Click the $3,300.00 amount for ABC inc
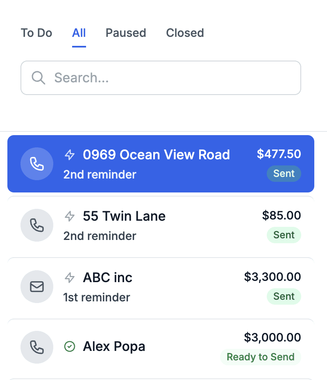 click(272, 277)
